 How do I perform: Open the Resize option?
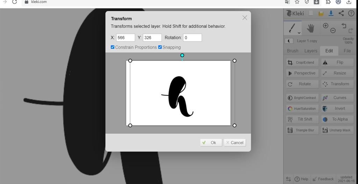(337, 73)
